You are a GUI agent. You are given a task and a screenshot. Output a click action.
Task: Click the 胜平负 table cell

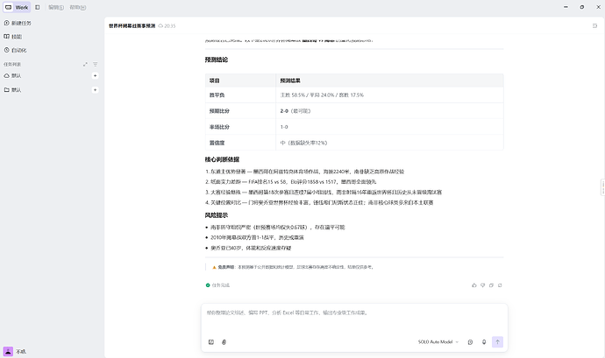(240, 95)
